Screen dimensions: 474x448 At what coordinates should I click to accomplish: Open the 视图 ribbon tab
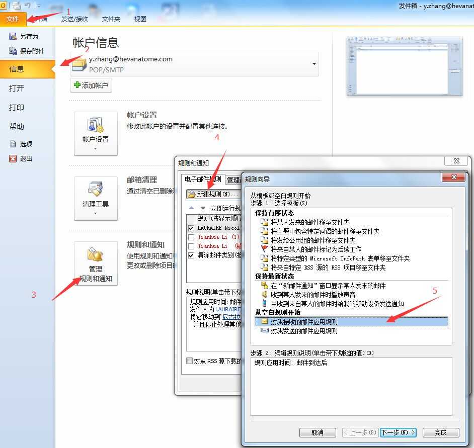pyautogui.click(x=140, y=19)
